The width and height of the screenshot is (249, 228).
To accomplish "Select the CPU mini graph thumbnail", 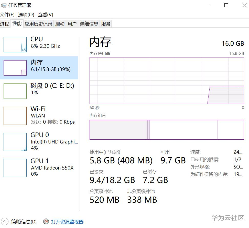I will (15, 45).
